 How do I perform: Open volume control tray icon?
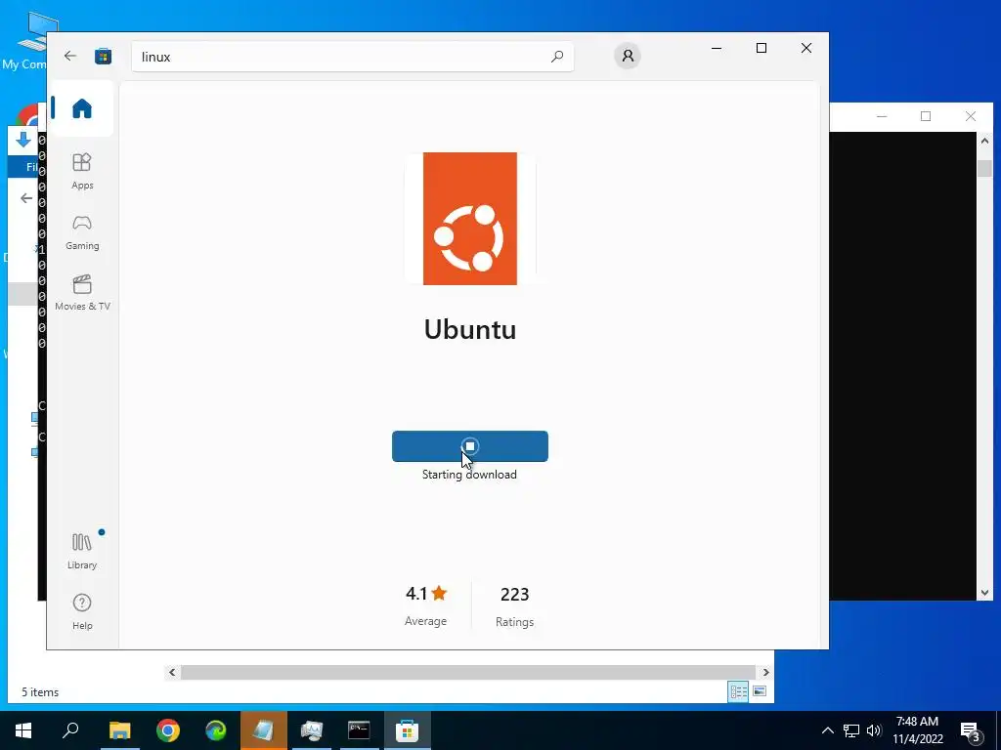point(874,730)
